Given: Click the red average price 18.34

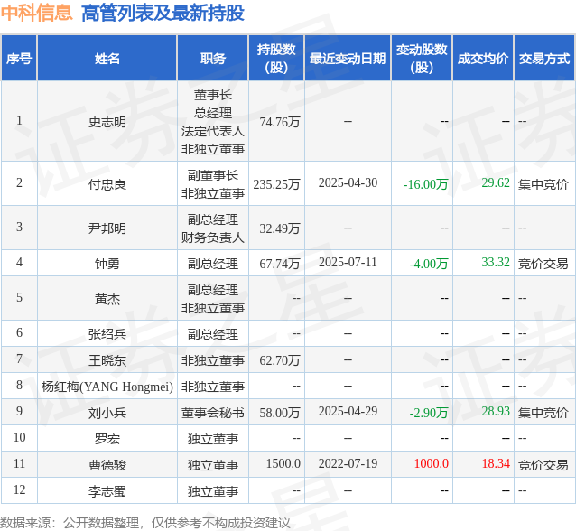Looking at the screenshot, I should pos(496,464).
